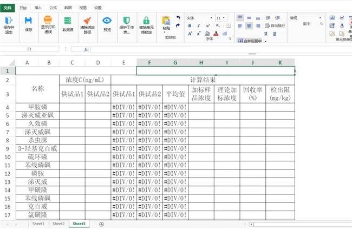
Task: Open the Data Source tool
Action: point(68,23)
